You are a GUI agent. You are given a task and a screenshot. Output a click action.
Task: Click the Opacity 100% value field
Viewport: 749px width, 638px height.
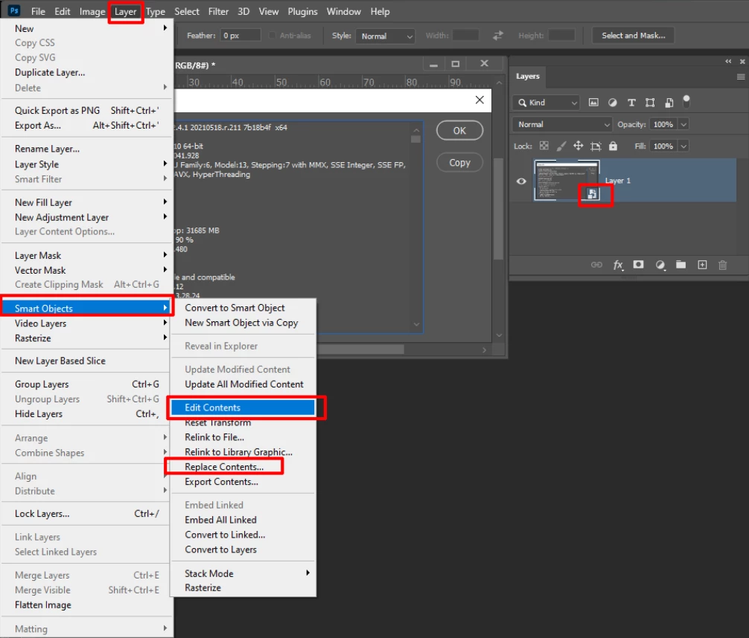pyautogui.click(x=663, y=124)
